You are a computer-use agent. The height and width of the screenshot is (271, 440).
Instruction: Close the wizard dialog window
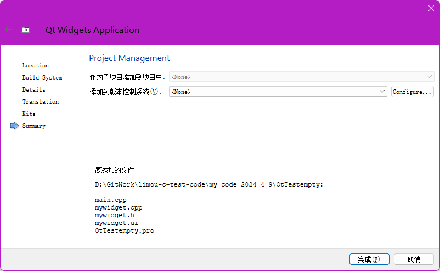point(431,8)
